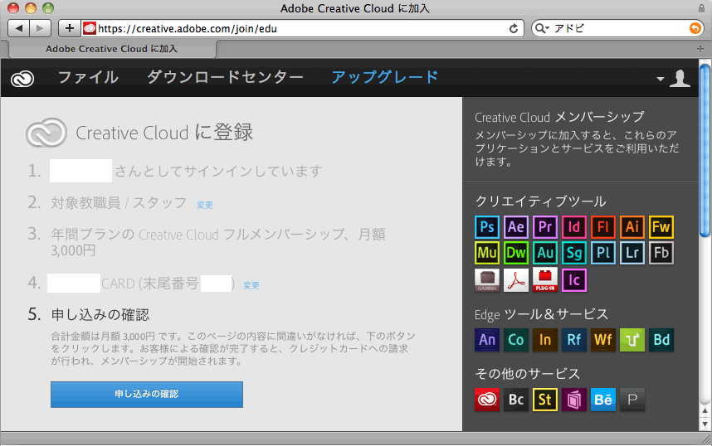Click the red Creative Cloud service icon

tap(487, 400)
